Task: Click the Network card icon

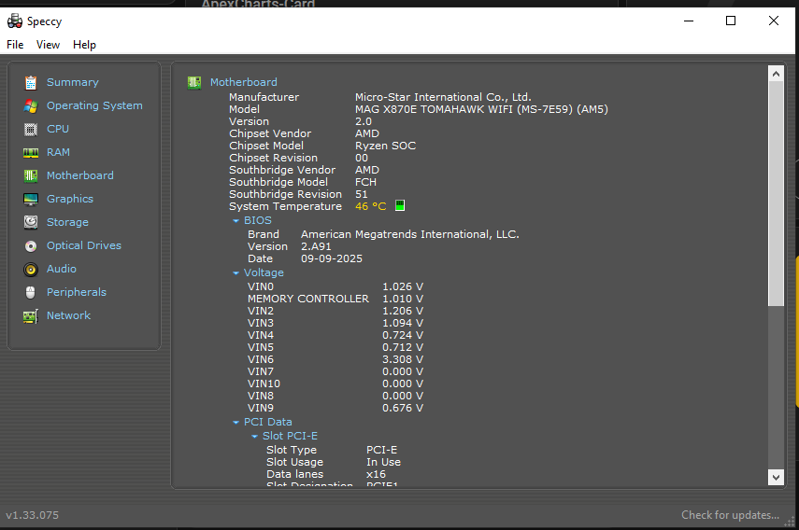Action: (x=31, y=316)
